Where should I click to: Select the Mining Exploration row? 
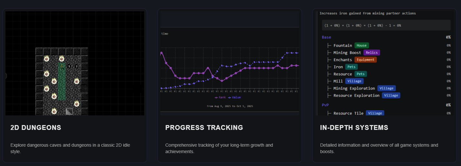click(x=354, y=88)
